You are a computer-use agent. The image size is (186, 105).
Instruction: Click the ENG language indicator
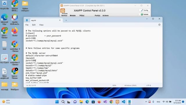158,102
